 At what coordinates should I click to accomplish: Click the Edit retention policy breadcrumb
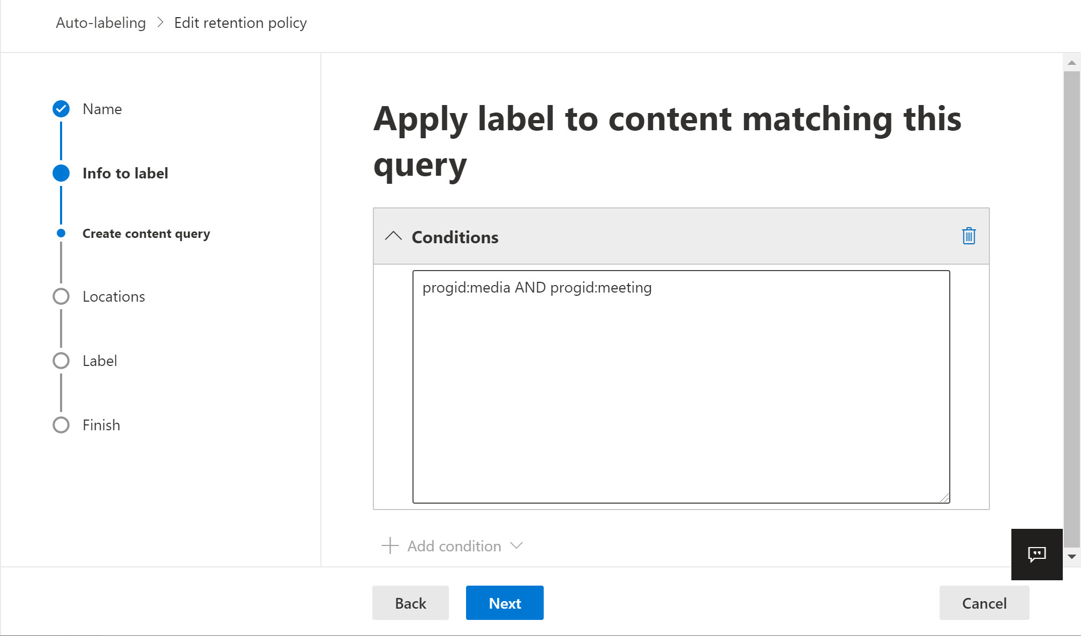241,23
